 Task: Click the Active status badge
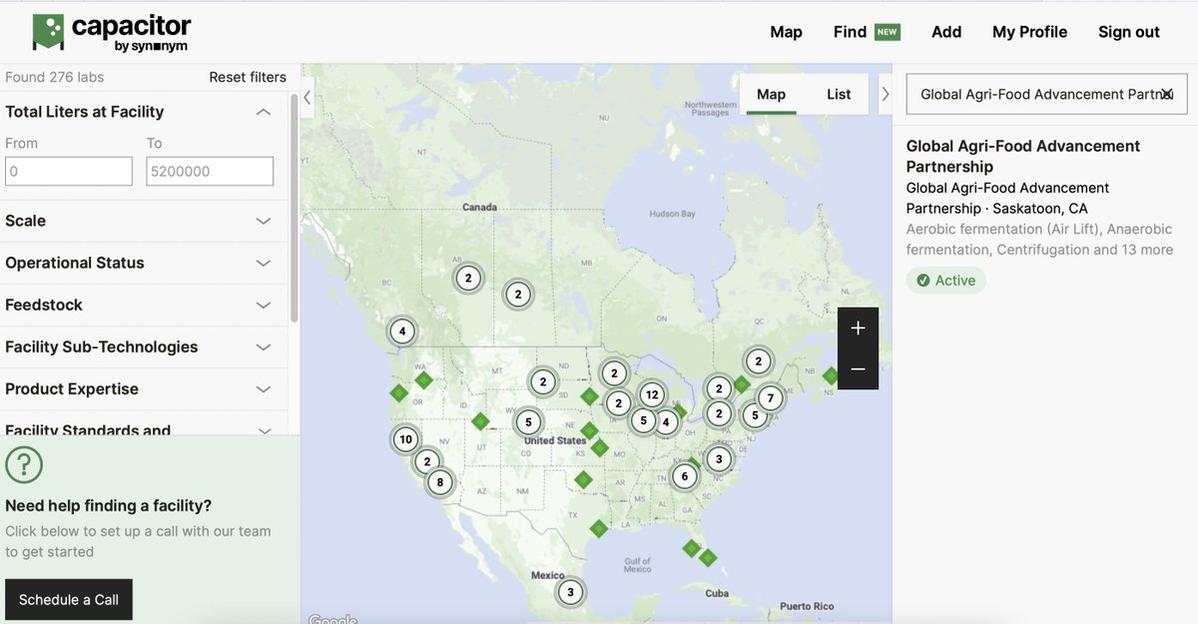tap(945, 281)
